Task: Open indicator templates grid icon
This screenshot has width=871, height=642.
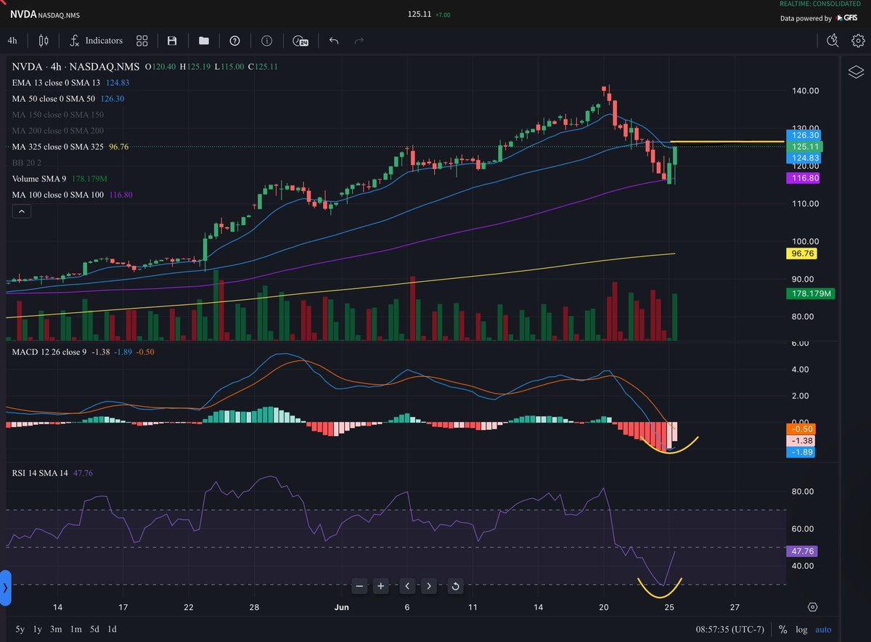Action: point(142,41)
